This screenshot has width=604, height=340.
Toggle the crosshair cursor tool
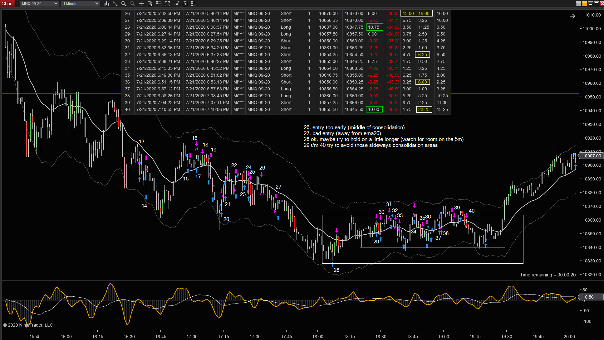click(x=141, y=4)
